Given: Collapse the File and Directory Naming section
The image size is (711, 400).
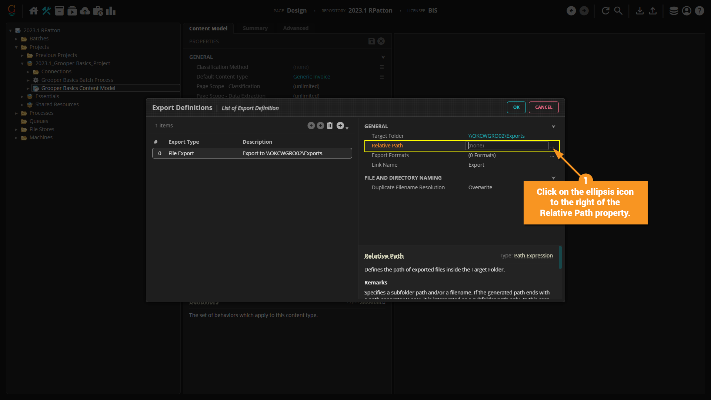Looking at the screenshot, I should coord(553,178).
